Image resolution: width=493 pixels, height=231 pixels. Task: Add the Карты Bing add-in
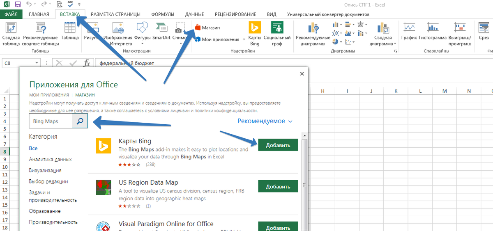(278, 145)
